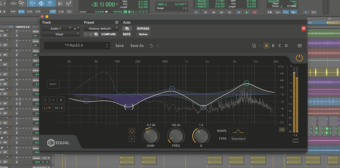Select M/S processing mode

(59, 108)
